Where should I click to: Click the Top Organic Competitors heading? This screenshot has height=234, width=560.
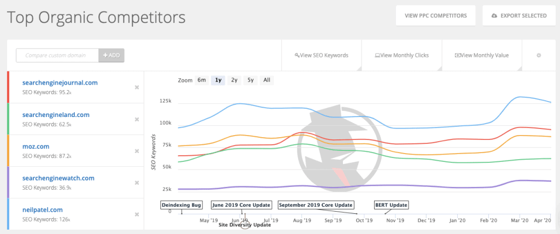click(x=96, y=17)
